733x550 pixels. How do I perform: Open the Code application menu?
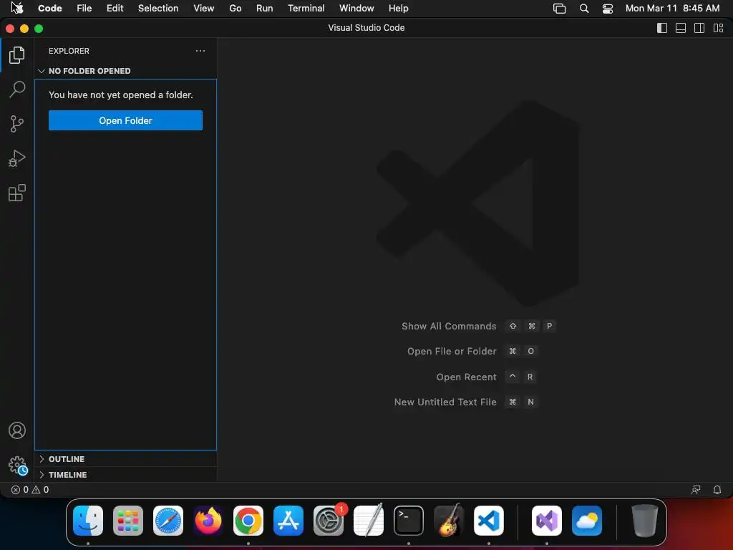coord(50,9)
